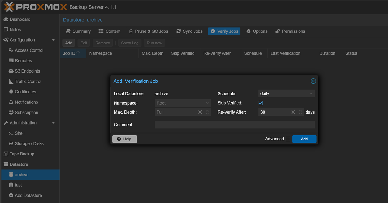Toggle the Skip Verified column header
The image size is (388, 203).
pos(183,53)
